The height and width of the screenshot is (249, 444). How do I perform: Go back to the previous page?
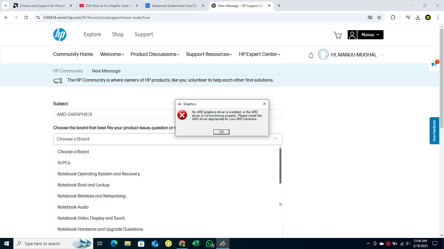(x=6, y=17)
